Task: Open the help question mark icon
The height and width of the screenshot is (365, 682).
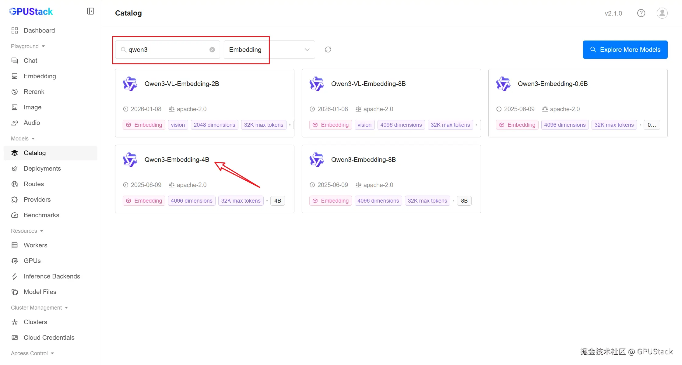Action: pyautogui.click(x=641, y=13)
